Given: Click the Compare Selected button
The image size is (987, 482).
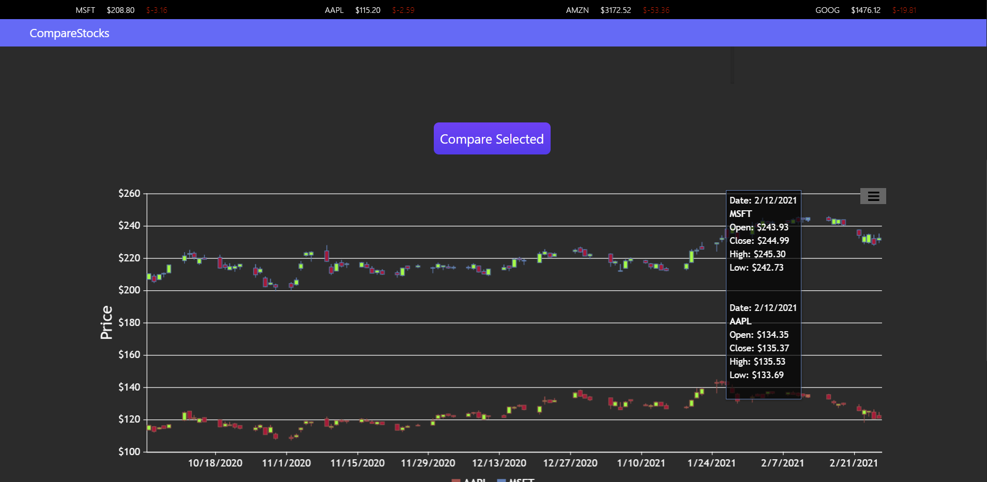Looking at the screenshot, I should click(x=492, y=138).
